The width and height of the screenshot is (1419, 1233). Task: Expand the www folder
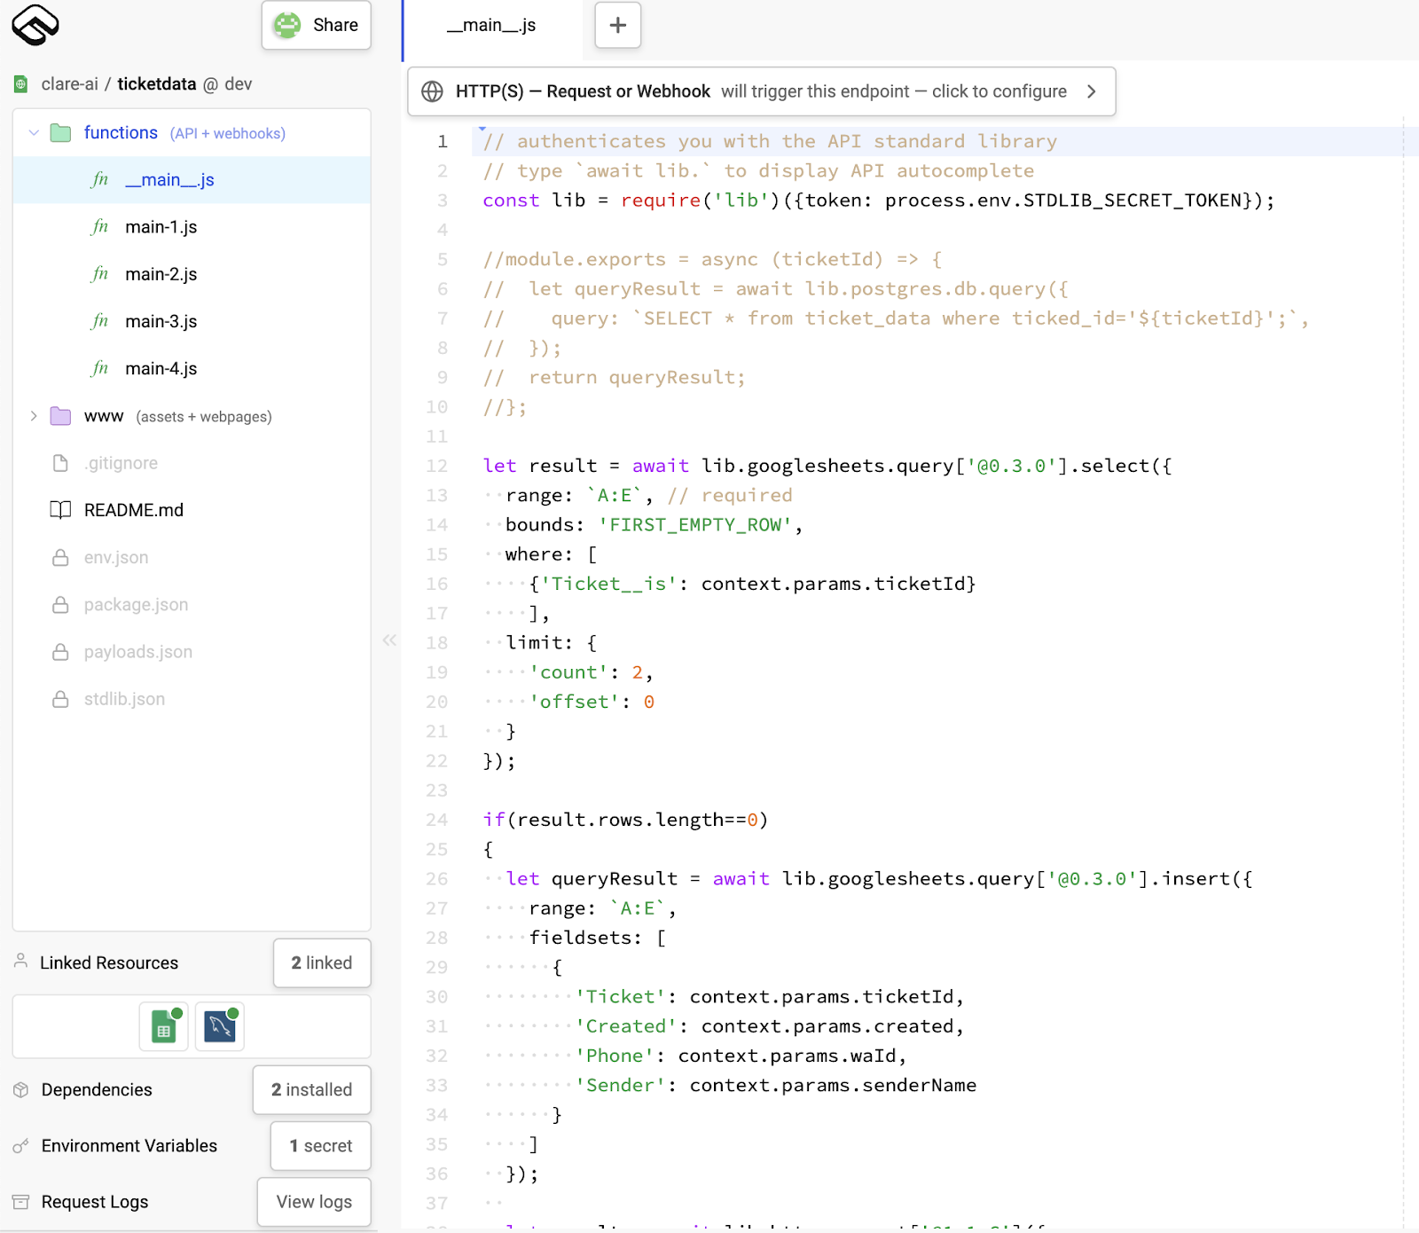[34, 416]
